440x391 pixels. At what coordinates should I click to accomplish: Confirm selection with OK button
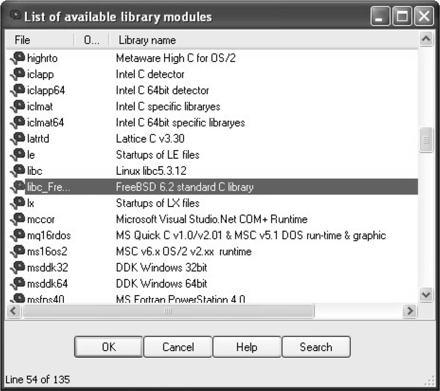108,347
